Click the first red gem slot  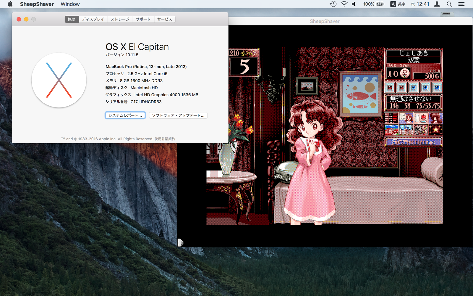(x=390, y=87)
